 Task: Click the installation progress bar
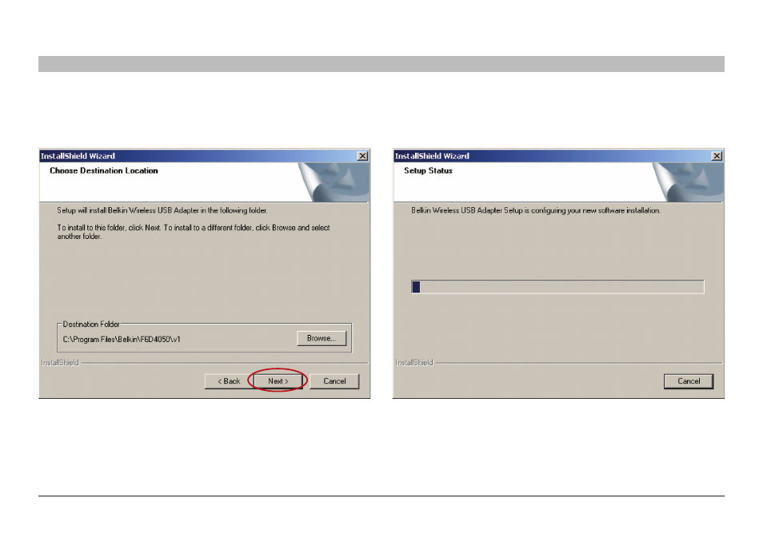click(x=557, y=286)
